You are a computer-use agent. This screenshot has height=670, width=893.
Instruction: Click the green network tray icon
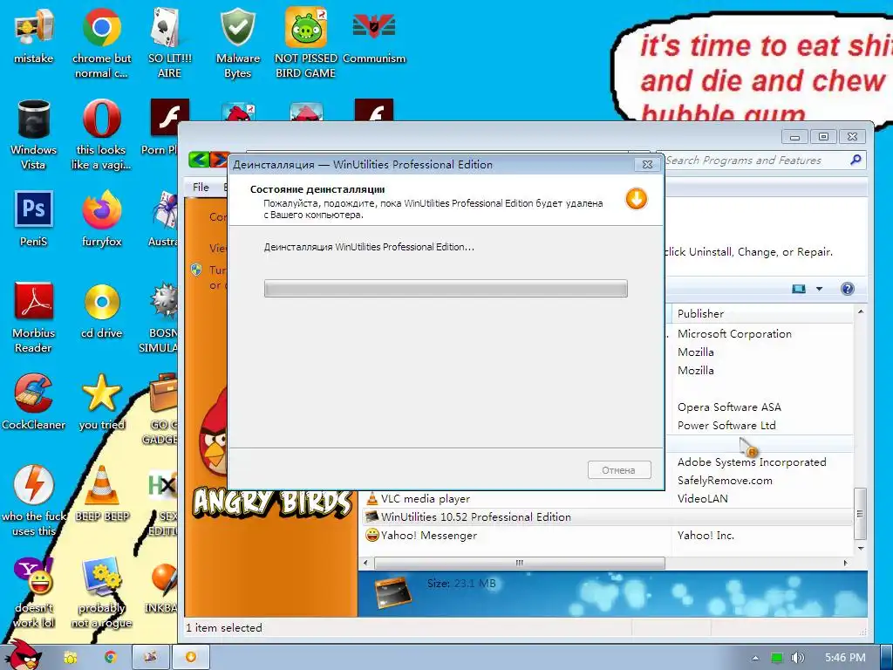tap(777, 658)
